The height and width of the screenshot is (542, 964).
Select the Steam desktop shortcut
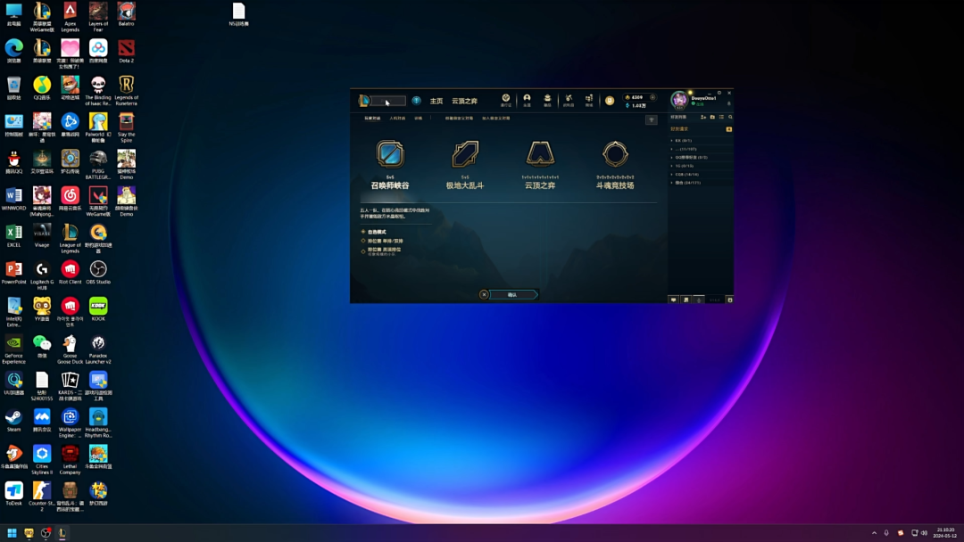pos(13,420)
